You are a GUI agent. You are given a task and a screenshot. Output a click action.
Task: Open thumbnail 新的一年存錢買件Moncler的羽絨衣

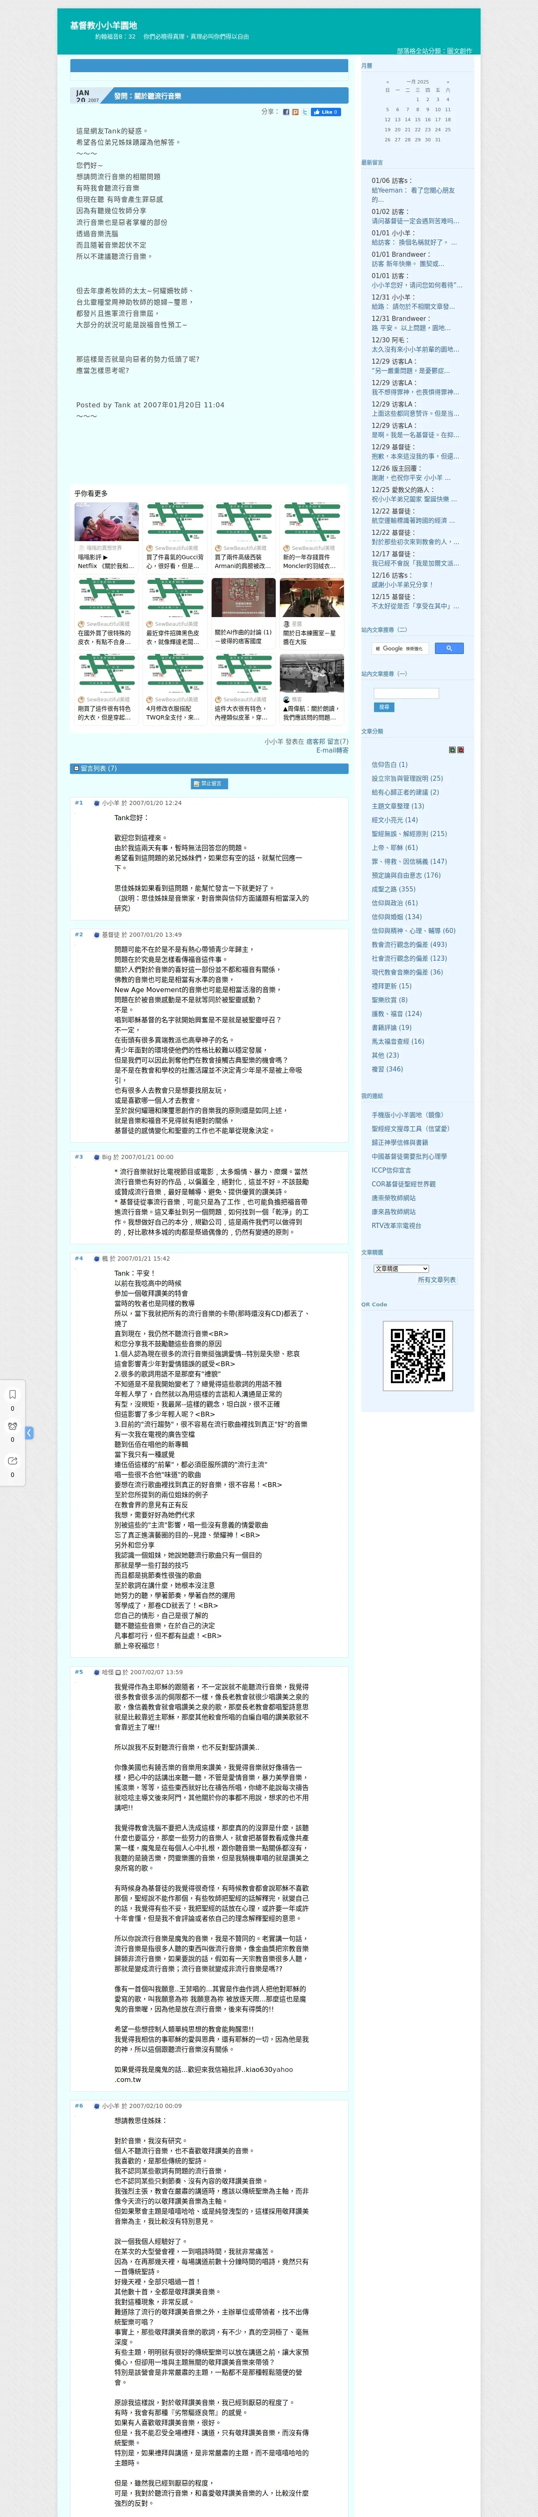[x=311, y=537]
